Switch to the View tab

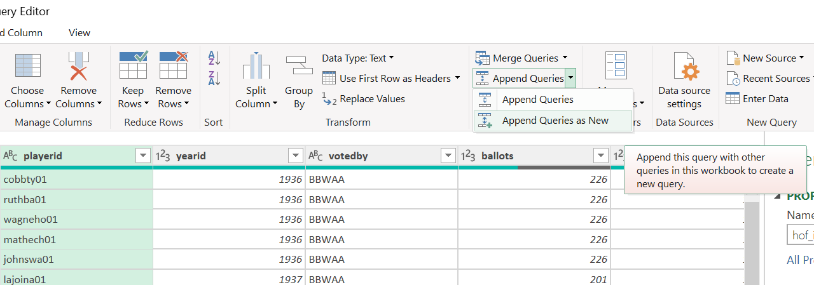pyautogui.click(x=79, y=33)
